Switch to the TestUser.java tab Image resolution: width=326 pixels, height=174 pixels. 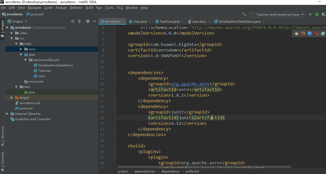[x=169, y=22]
